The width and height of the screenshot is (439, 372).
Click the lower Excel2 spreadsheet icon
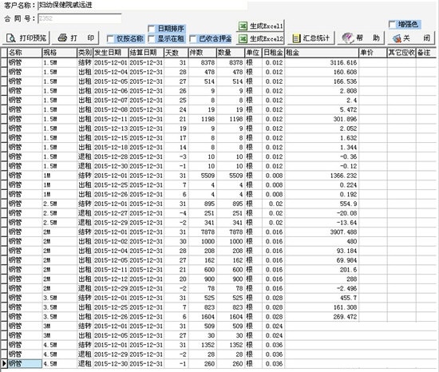click(243, 38)
